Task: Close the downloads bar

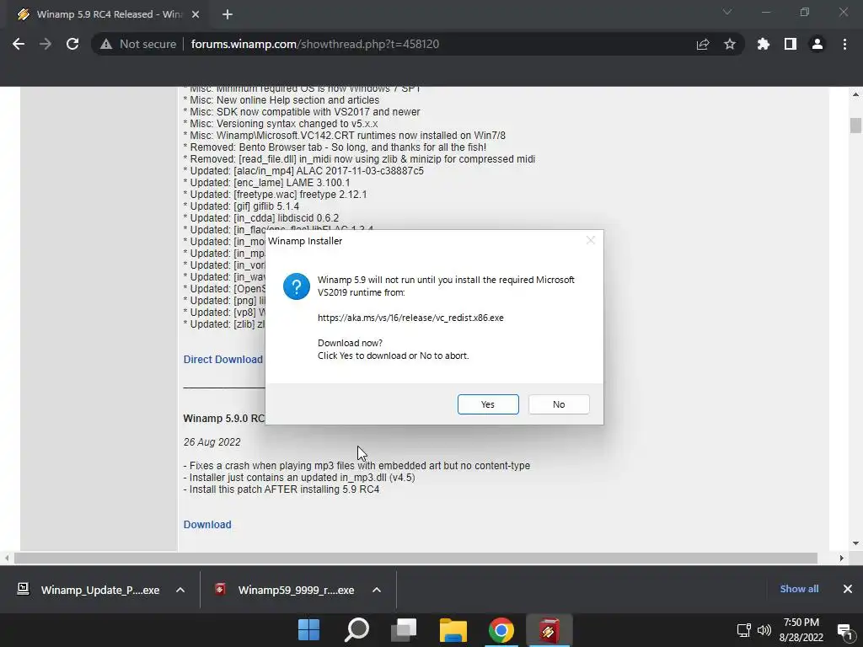Action: pos(848,589)
